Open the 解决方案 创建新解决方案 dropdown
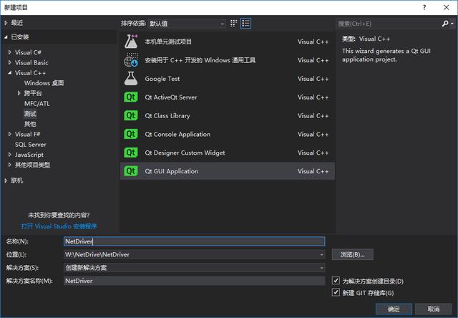Viewport: 458px width, 318px height. pos(194,267)
